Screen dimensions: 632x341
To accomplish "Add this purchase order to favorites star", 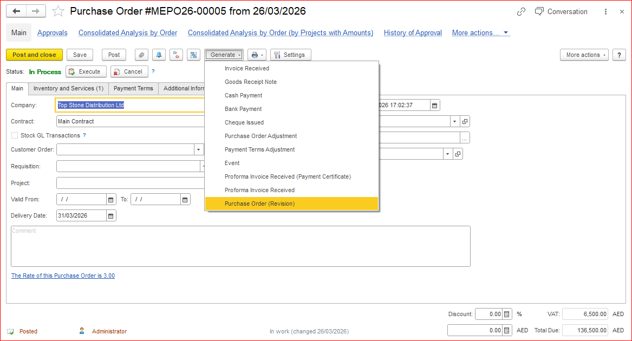I will coord(58,11).
